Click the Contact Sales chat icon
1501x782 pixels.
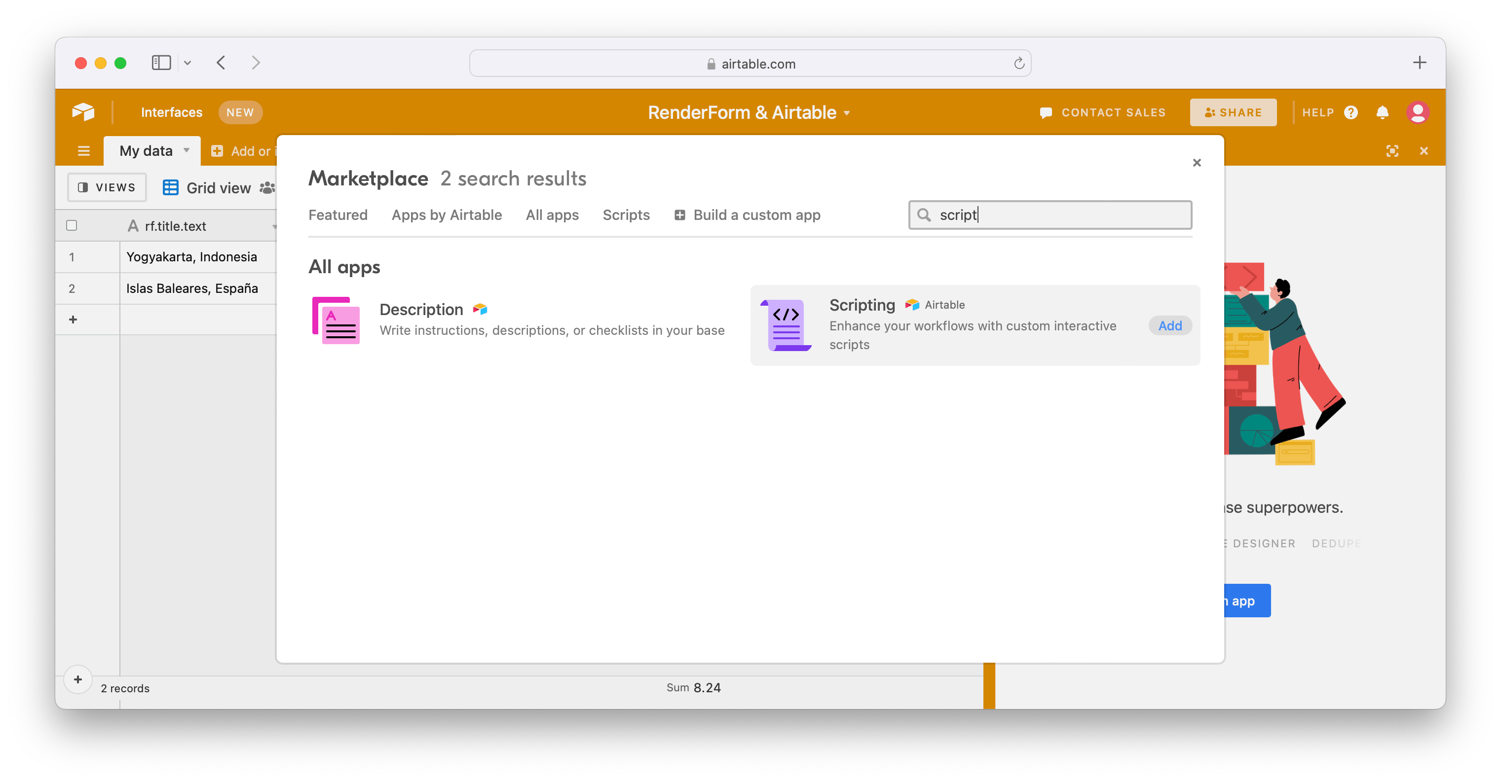coord(1046,112)
